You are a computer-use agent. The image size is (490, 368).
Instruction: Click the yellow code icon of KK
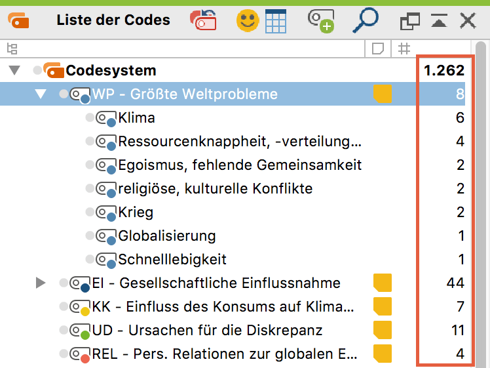pos(80,308)
